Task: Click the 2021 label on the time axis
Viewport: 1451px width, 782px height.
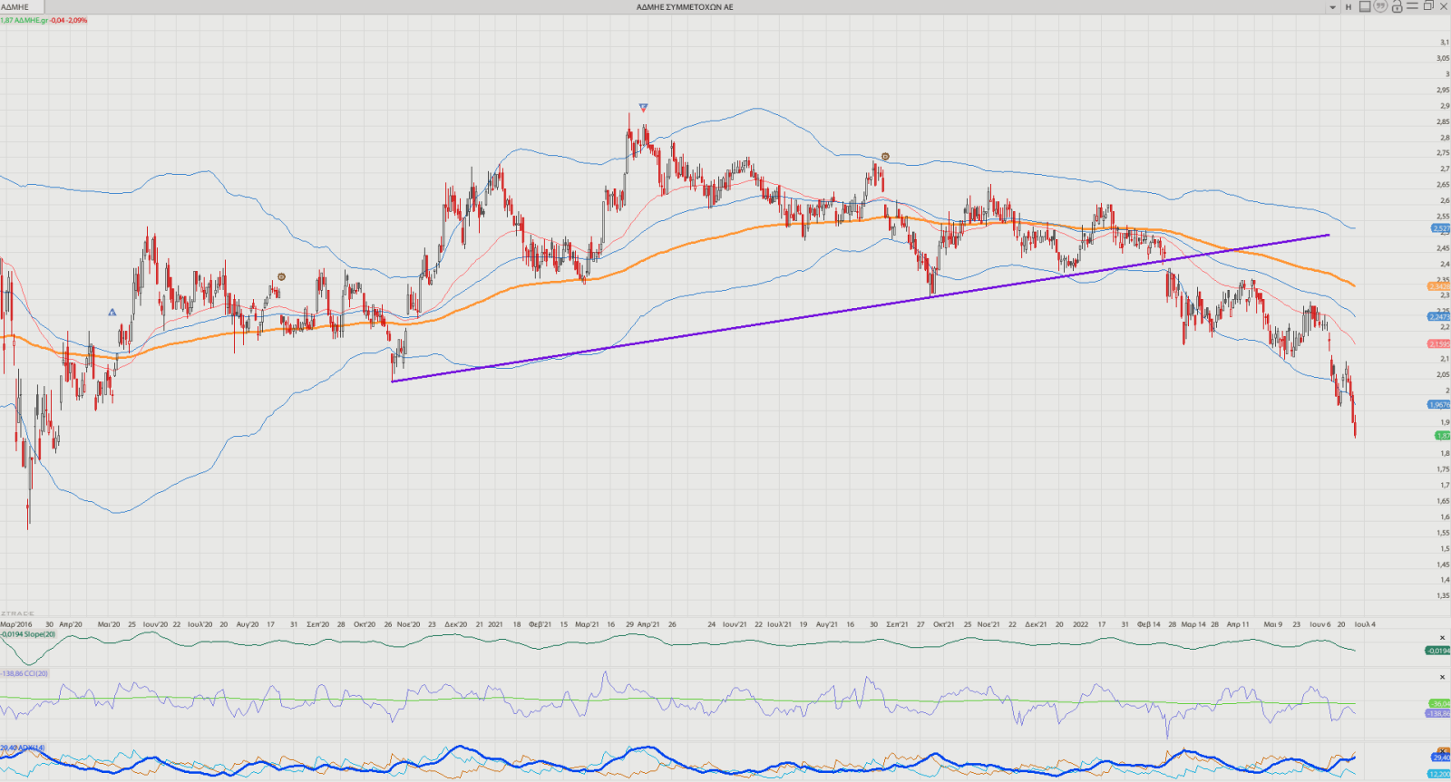Action: click(495, 624)
